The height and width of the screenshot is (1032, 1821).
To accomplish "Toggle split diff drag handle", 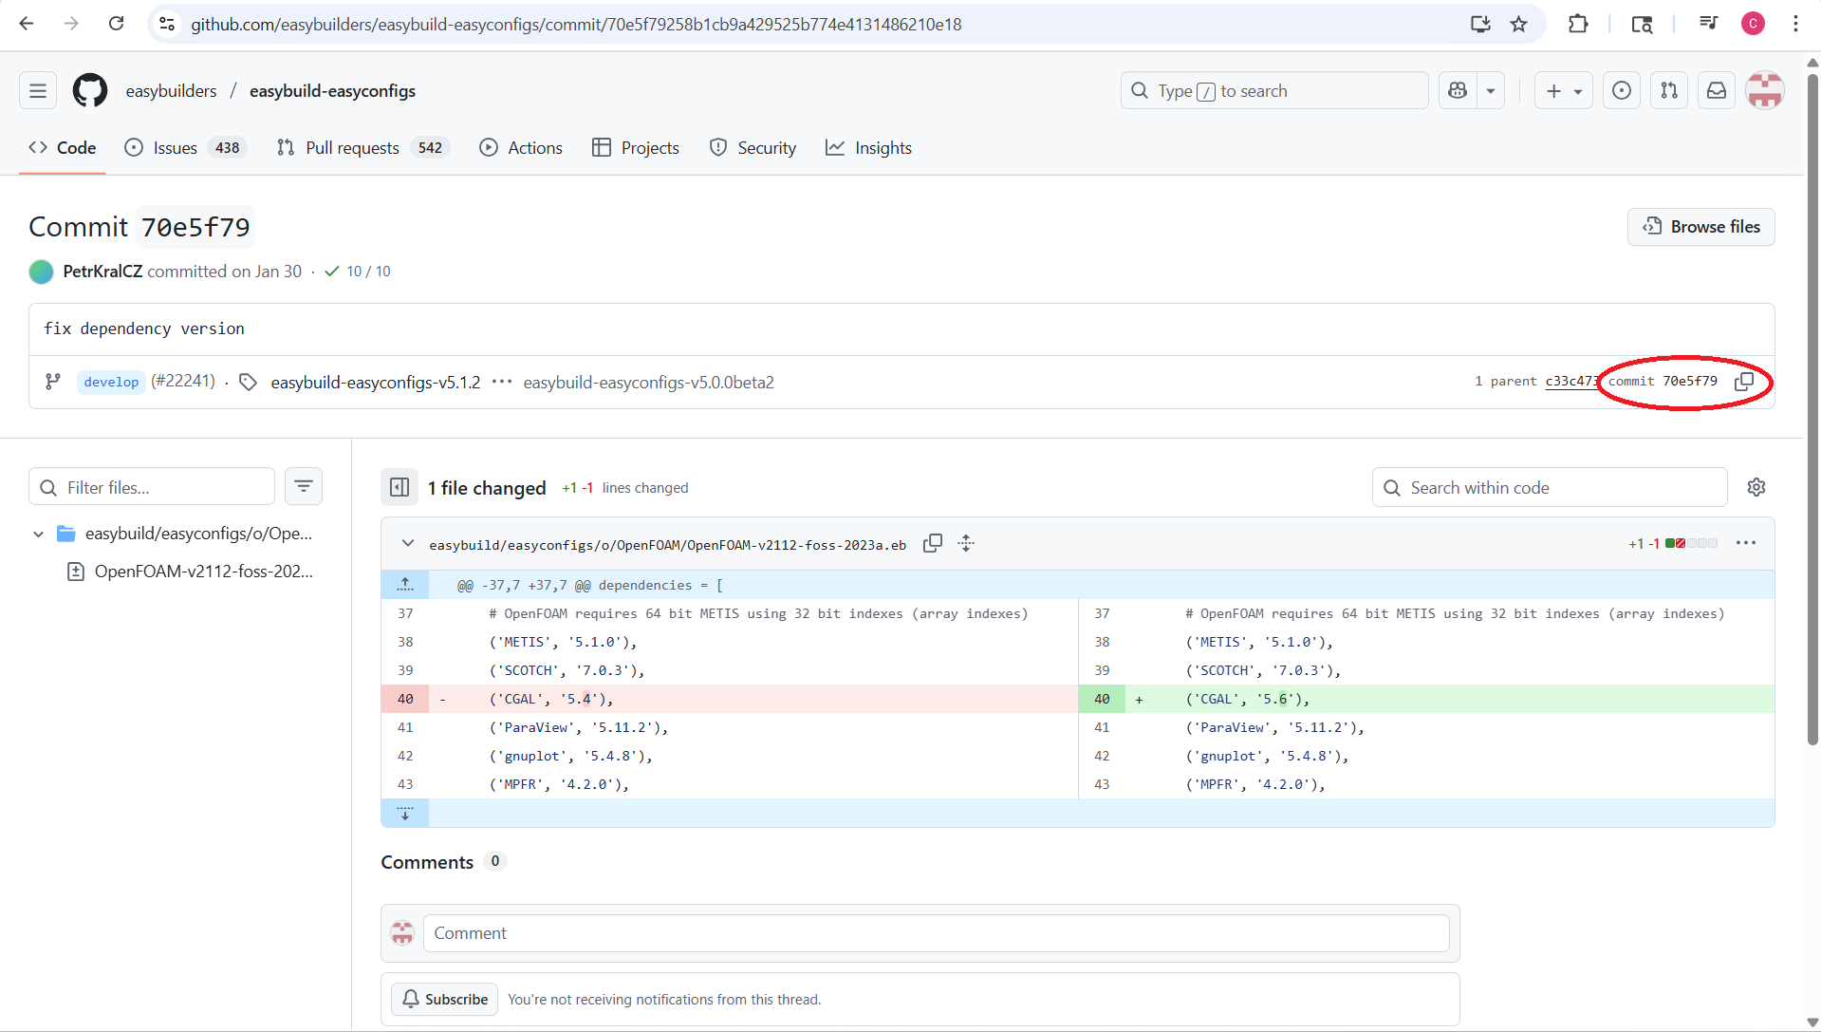I will coord(966,543).
